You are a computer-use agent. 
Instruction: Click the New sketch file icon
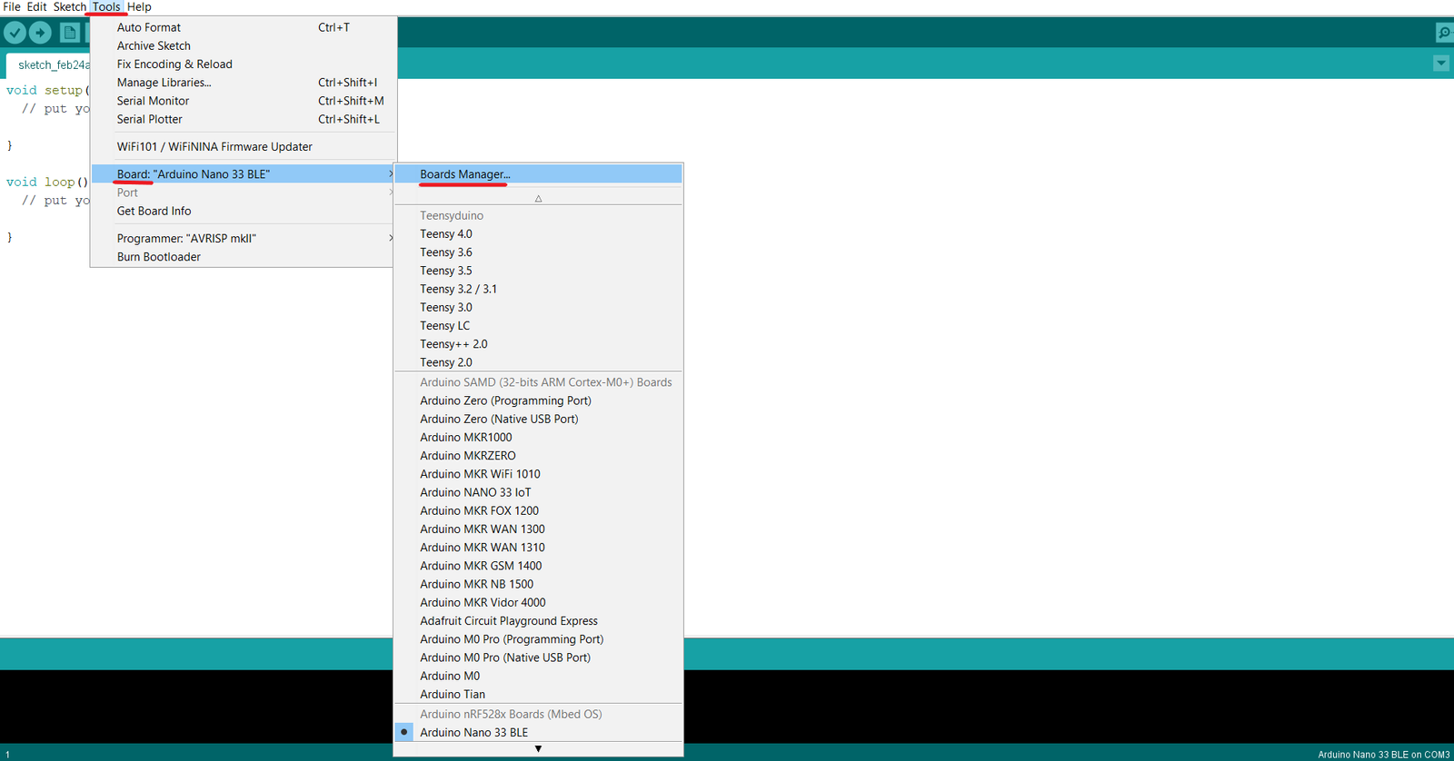pyautogui.click(x=69, y=33)
